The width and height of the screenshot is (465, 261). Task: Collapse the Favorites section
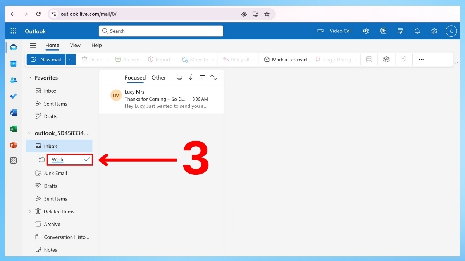30,78
